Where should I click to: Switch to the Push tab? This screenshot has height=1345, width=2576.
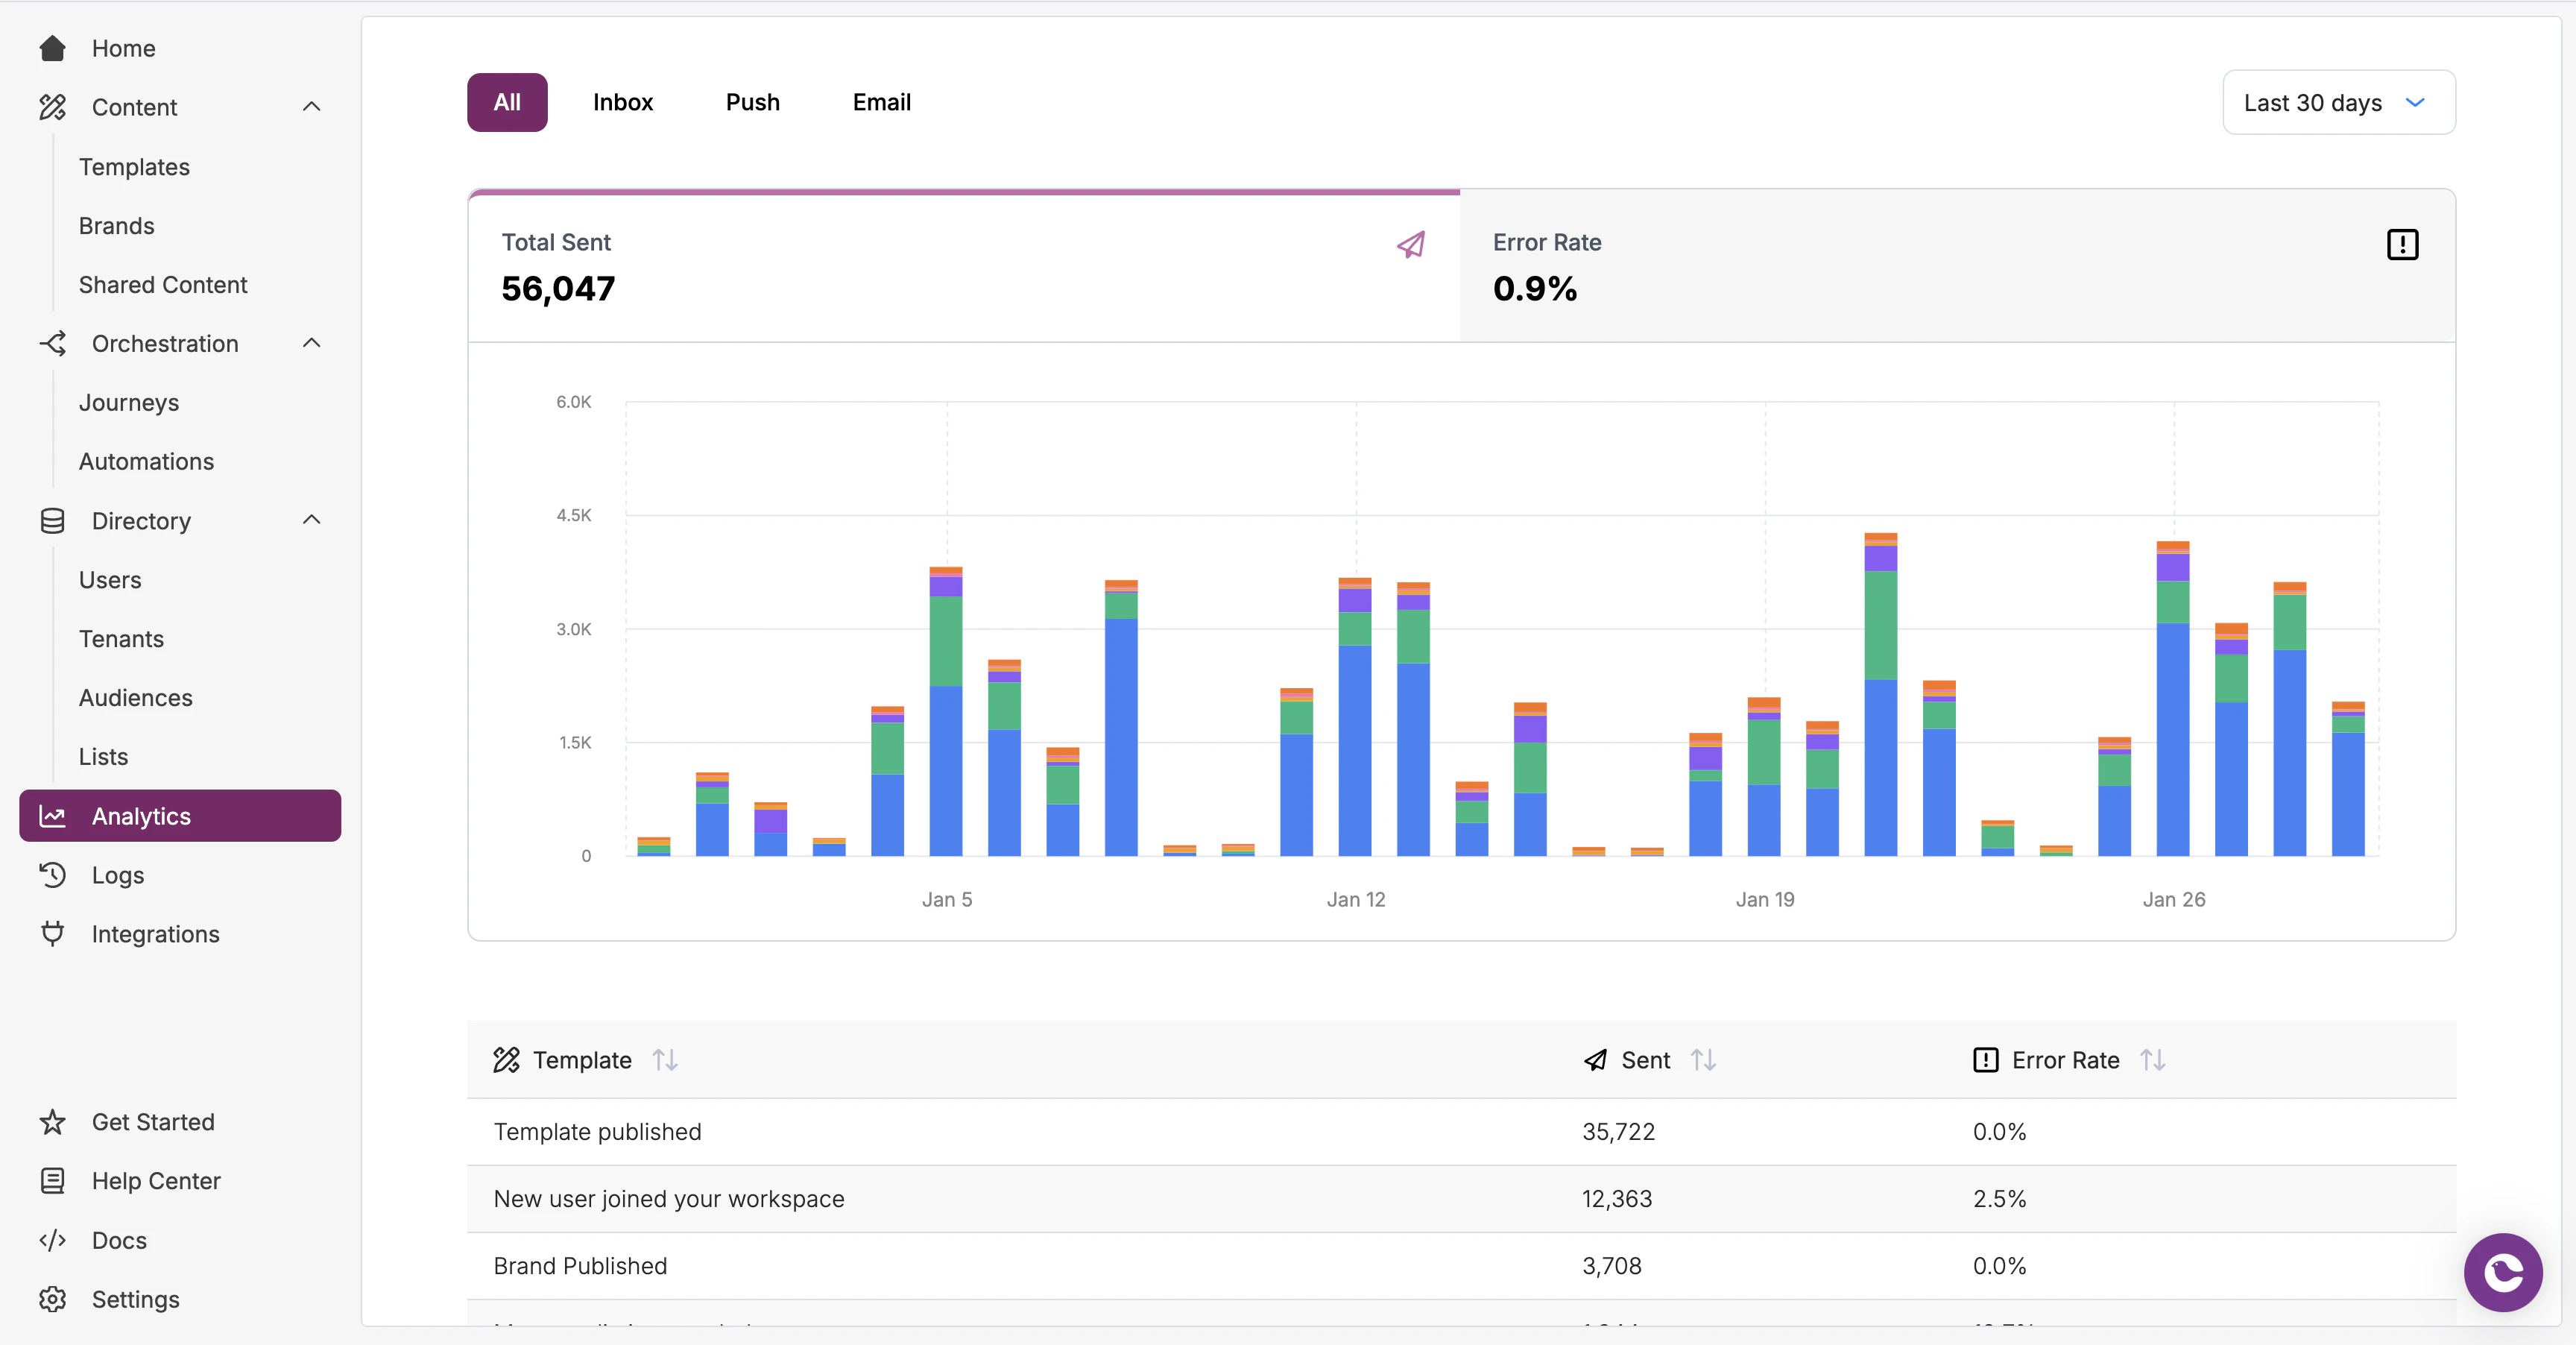tap(752, 102)
